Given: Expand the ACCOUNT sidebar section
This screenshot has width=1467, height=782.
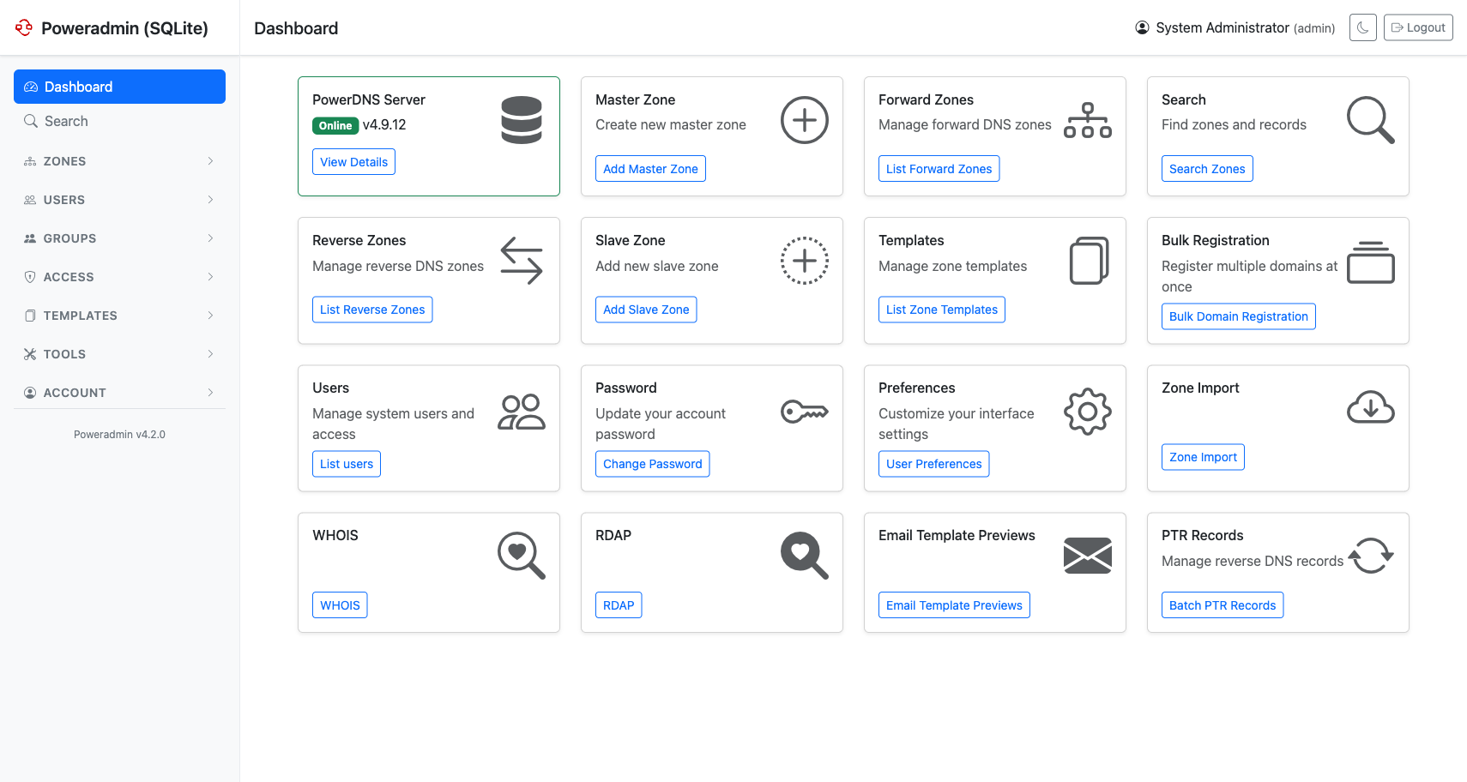Looking at the screenshot, I should (119, 393).
